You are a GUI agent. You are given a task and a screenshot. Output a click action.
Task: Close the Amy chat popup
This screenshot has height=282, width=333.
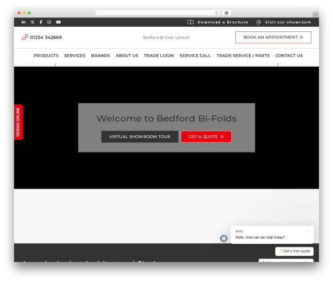point(308,231)
